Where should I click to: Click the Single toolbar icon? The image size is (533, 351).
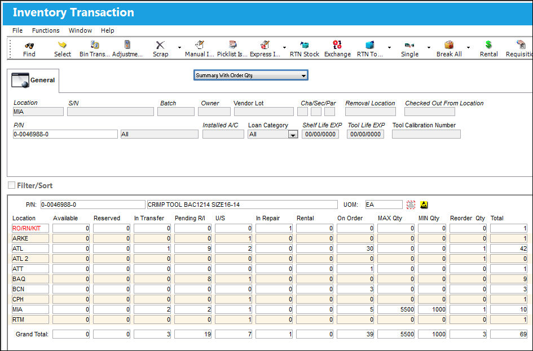tap(409, 45)
